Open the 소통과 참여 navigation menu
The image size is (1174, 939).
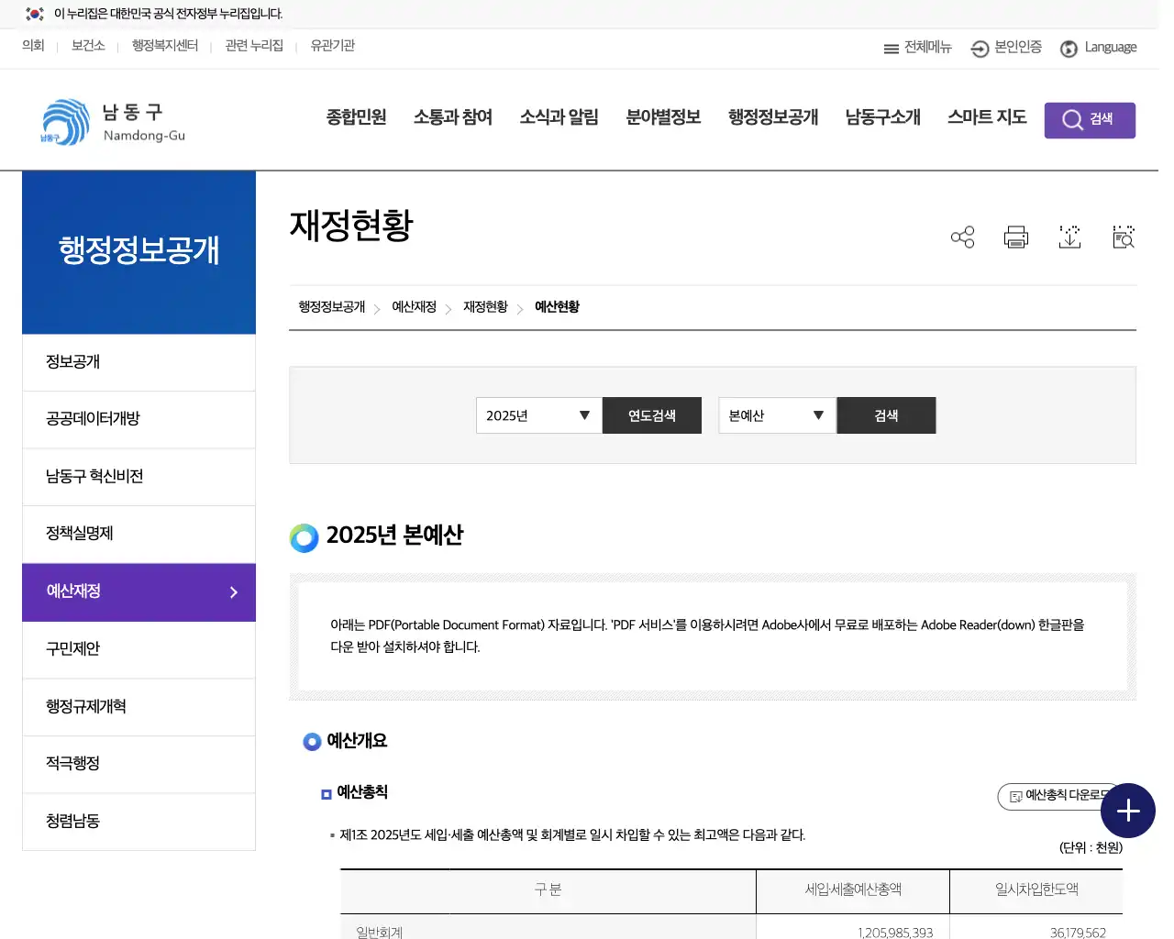452,116
